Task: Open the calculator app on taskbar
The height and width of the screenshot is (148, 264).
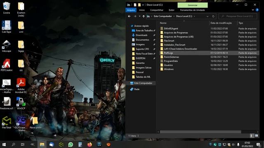Action: pyautogui.click(x=80, y=144)
